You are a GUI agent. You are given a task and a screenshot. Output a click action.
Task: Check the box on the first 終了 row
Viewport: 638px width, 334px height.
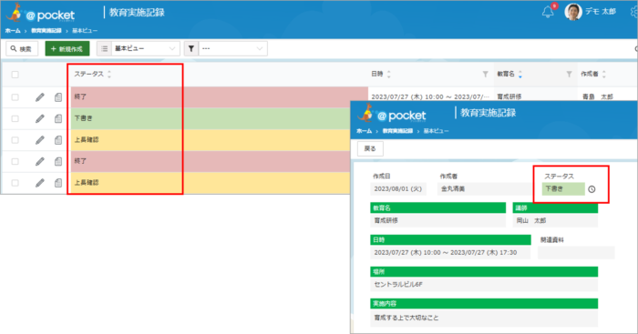(x=15, y=97)
